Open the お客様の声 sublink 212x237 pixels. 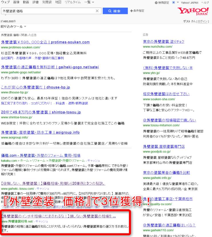tap(24, 58)
